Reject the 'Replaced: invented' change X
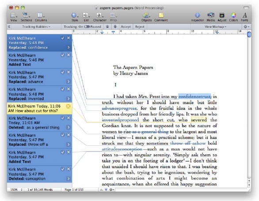This screenshot has width=259, height=201. (69, 89)
